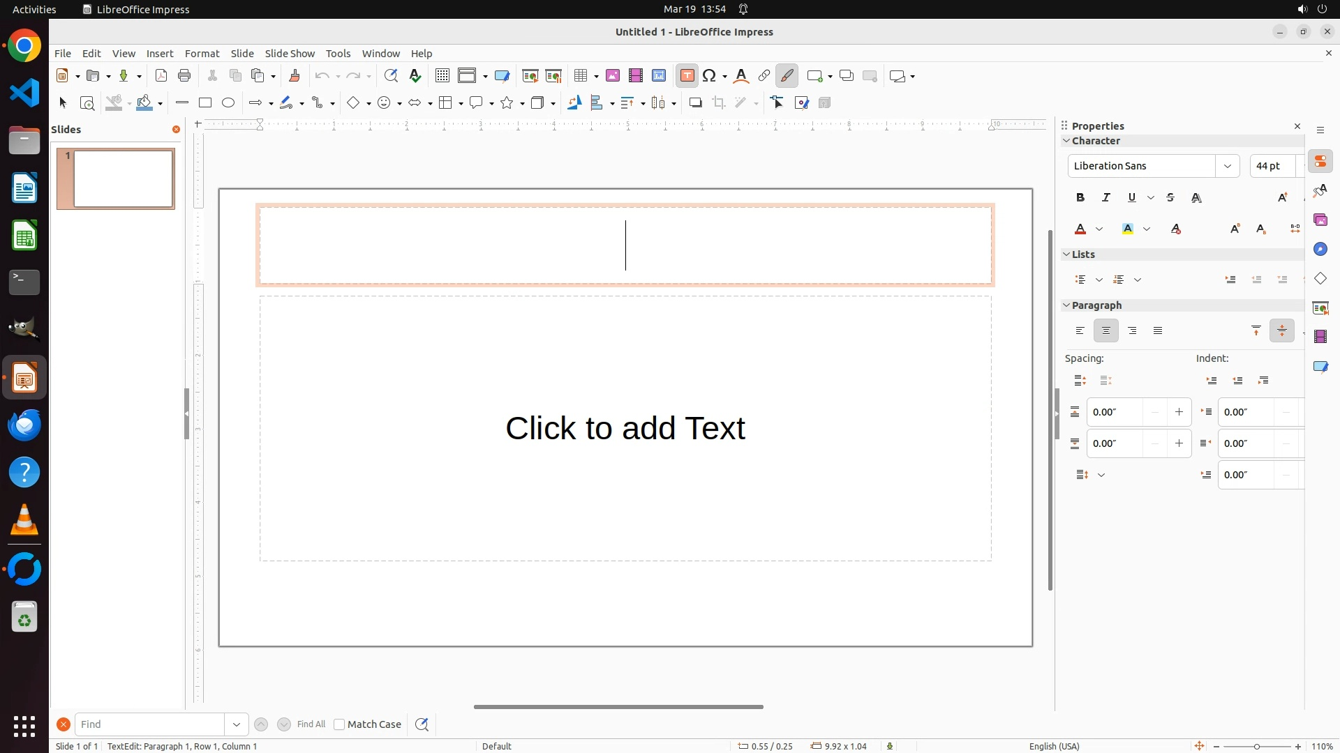This screenshot has height=753, width=1340.
Task: Open the sidebar Gallery deck
Action: tap(1320, 220)
